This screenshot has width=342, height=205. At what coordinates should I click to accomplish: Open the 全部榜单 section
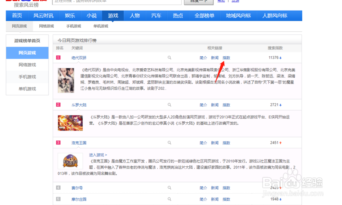coord(204,15)
